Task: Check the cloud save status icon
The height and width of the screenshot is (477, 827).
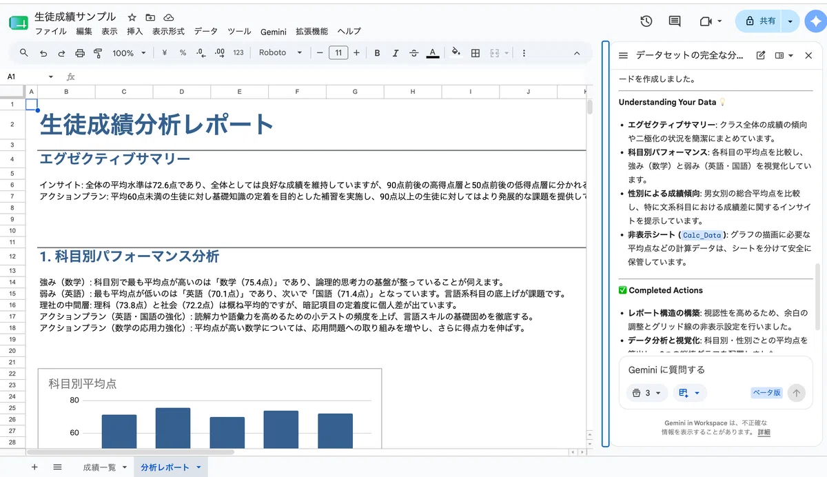Action: [168, 17]
